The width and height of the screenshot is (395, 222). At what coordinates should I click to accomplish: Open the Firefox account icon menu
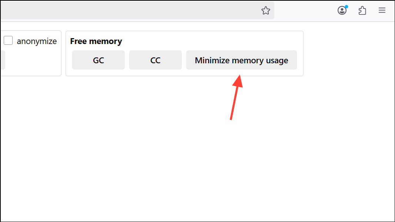[x=342, y=10]
